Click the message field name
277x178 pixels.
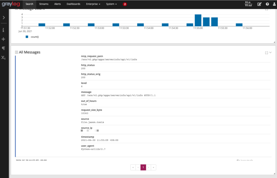(86, 92)
